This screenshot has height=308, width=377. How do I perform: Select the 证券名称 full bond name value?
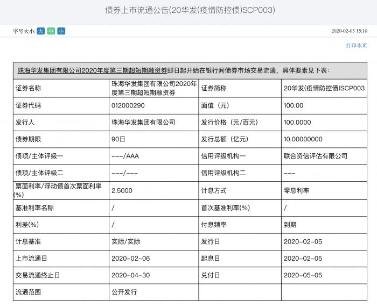(x=154, y=88)
